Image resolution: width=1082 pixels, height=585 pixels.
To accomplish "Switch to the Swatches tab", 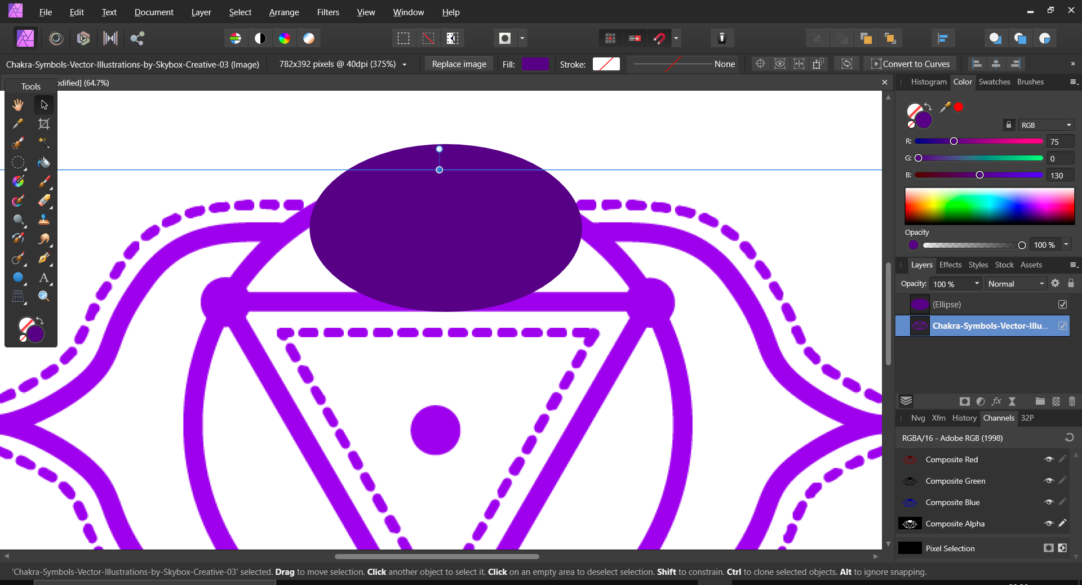I will pos(994,82).
